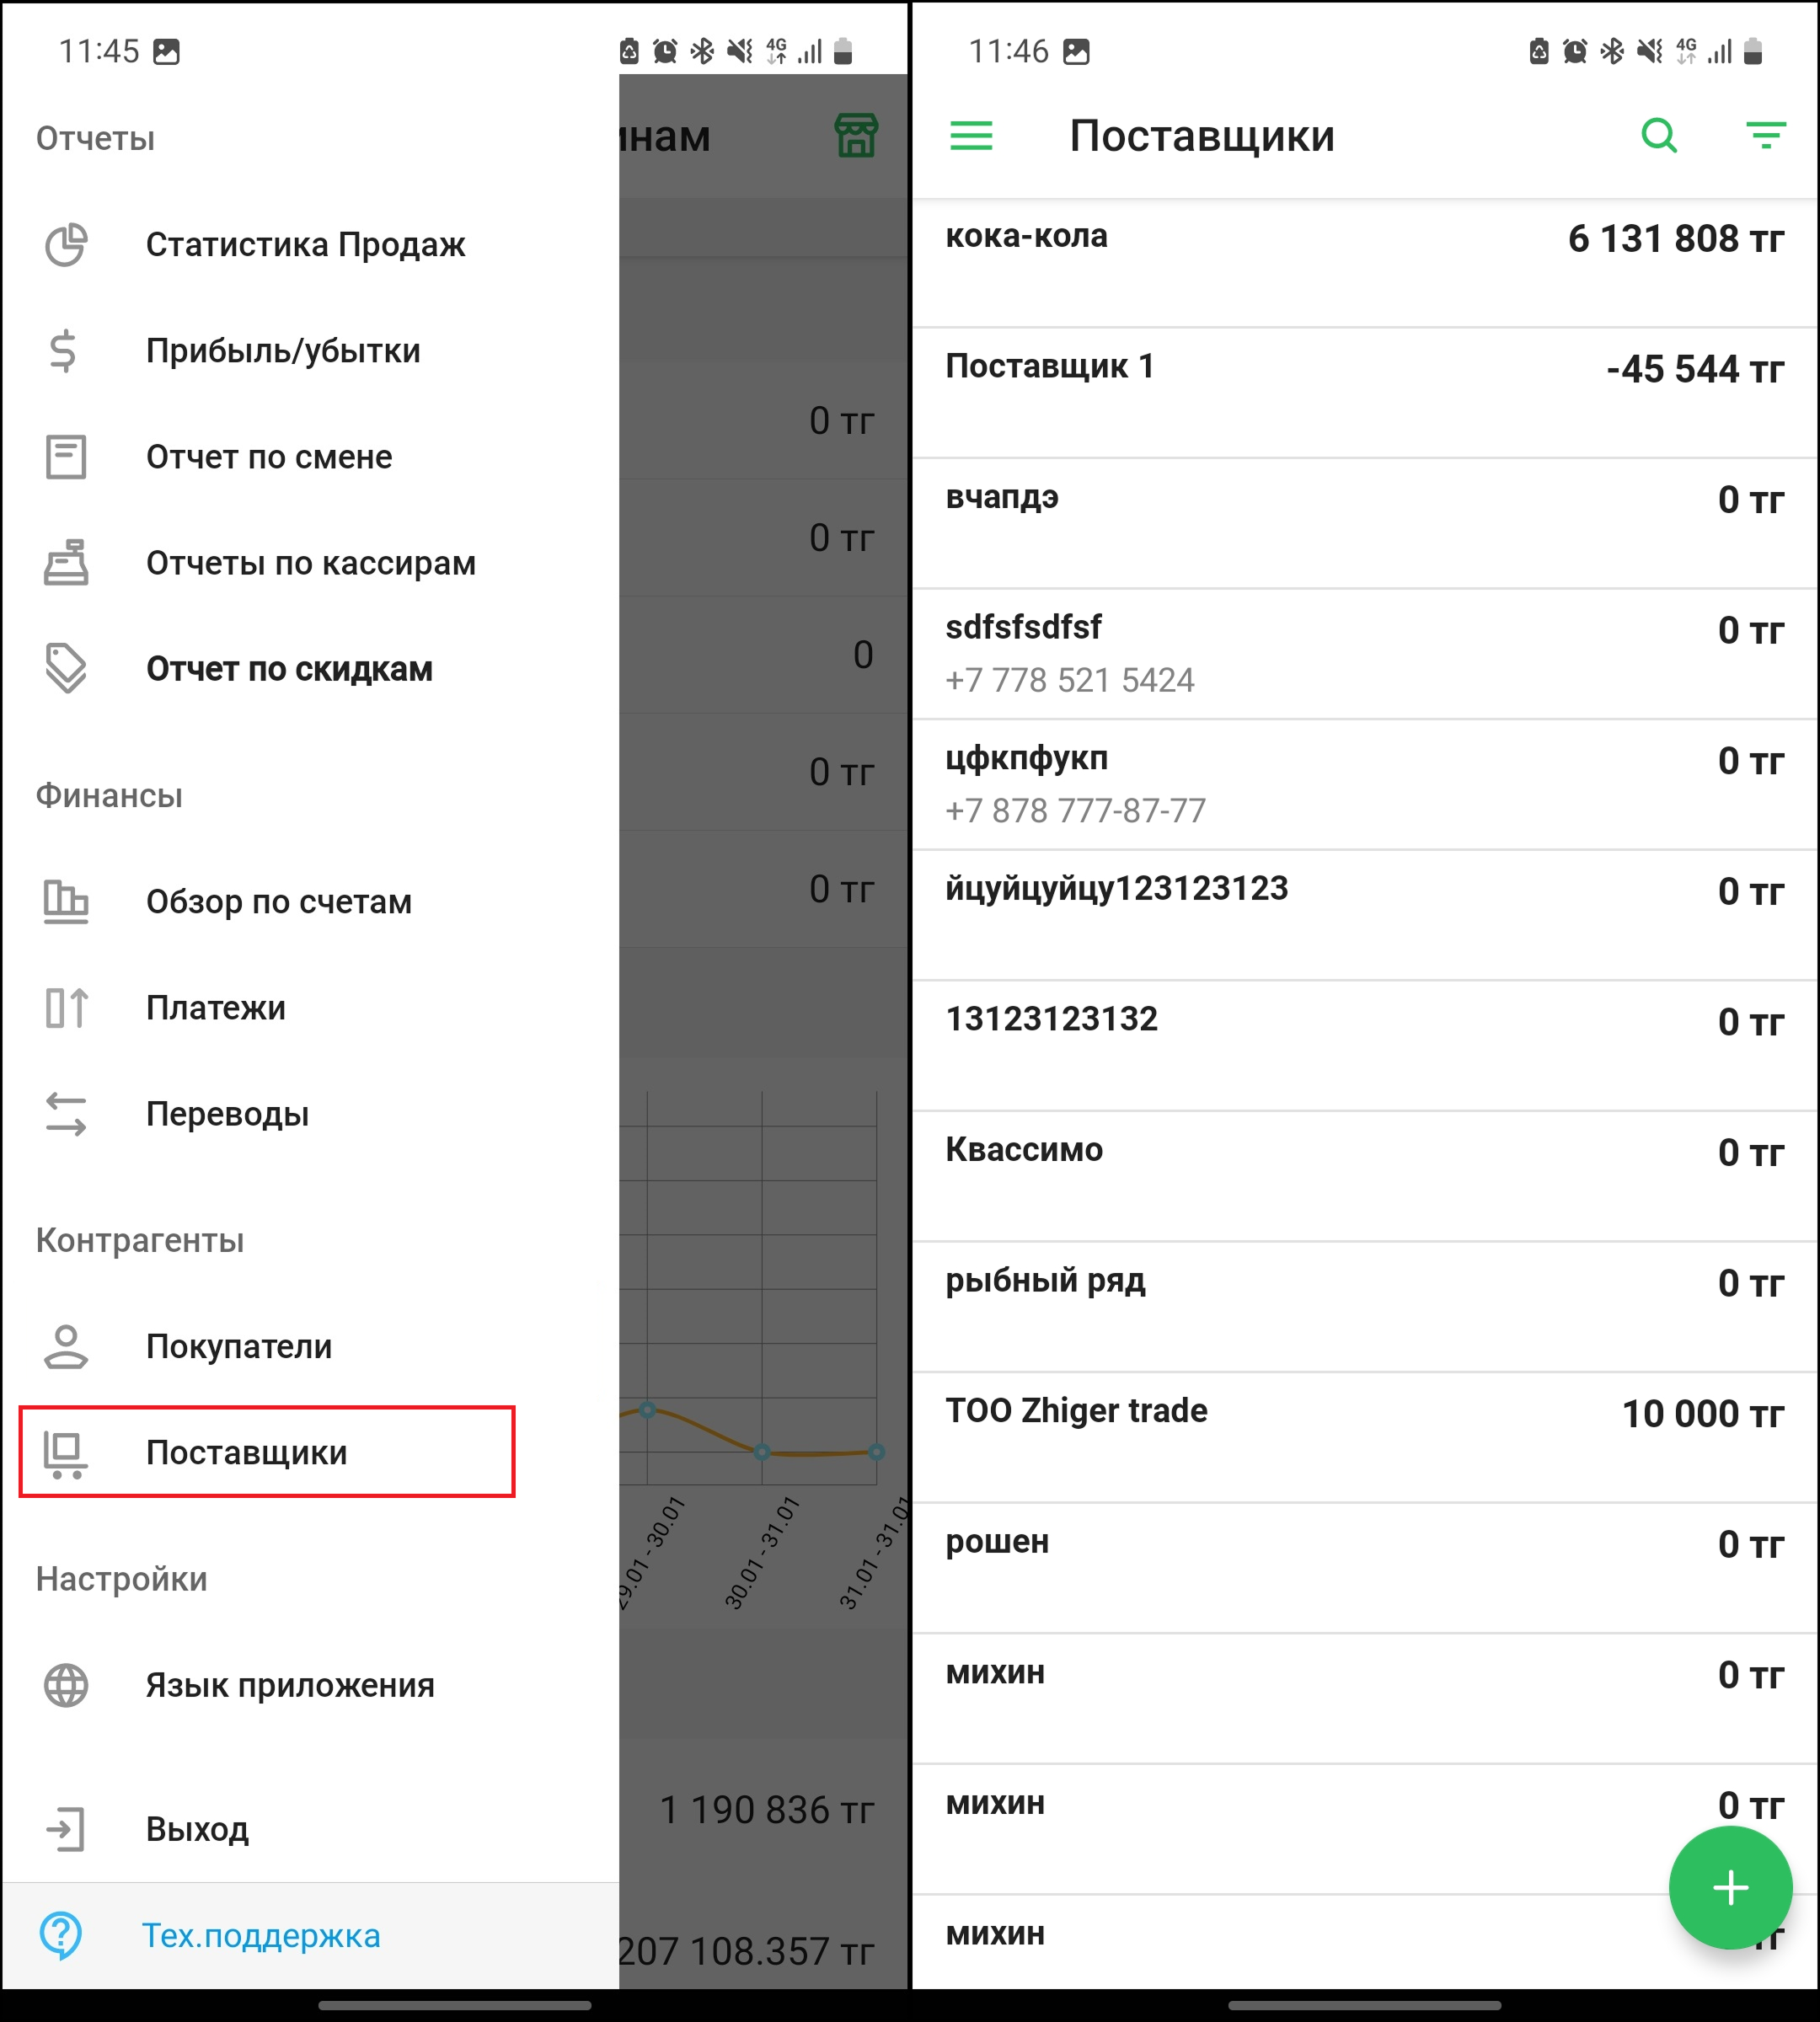
Task: Open Отчет по скидкам menu item
Action: click(289, 669)
